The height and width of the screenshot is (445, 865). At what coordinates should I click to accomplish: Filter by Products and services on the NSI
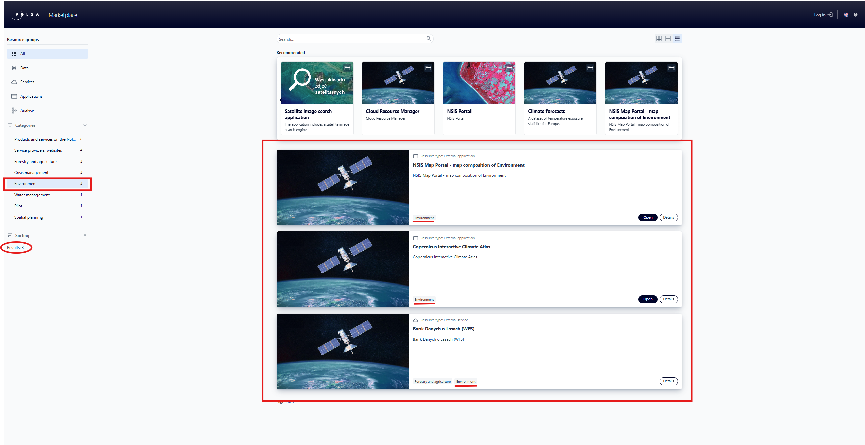tap(48, 139)
